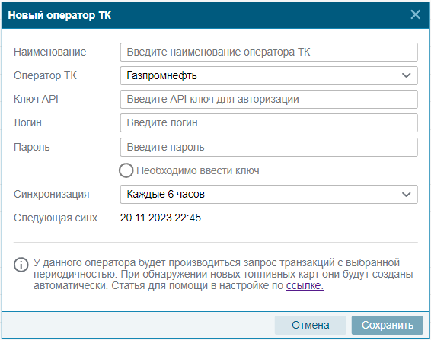431x340 pixels.
Task: Open the help article ссылке link
Action: tap(305, 286)
